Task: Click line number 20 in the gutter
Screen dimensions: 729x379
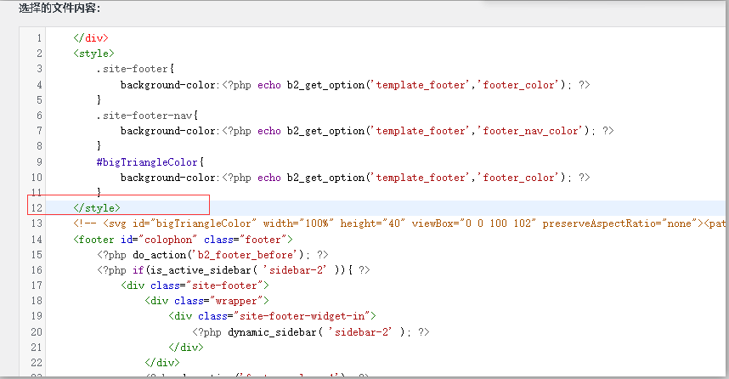Action: [x=37, y=331]
